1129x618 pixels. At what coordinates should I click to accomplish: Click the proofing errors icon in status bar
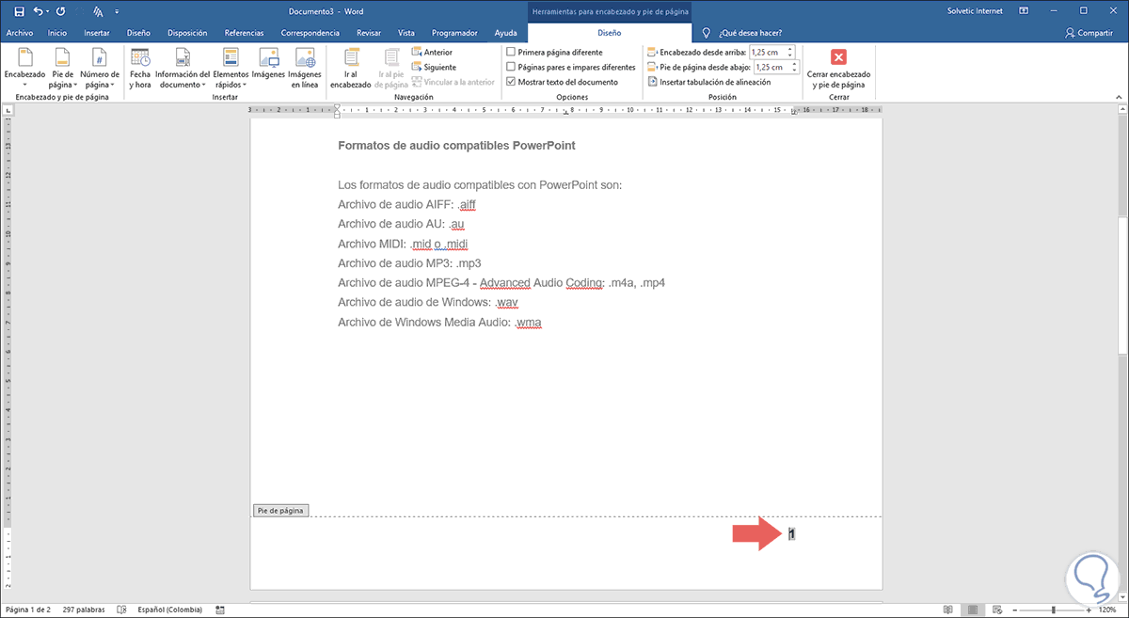click(121, 610)
